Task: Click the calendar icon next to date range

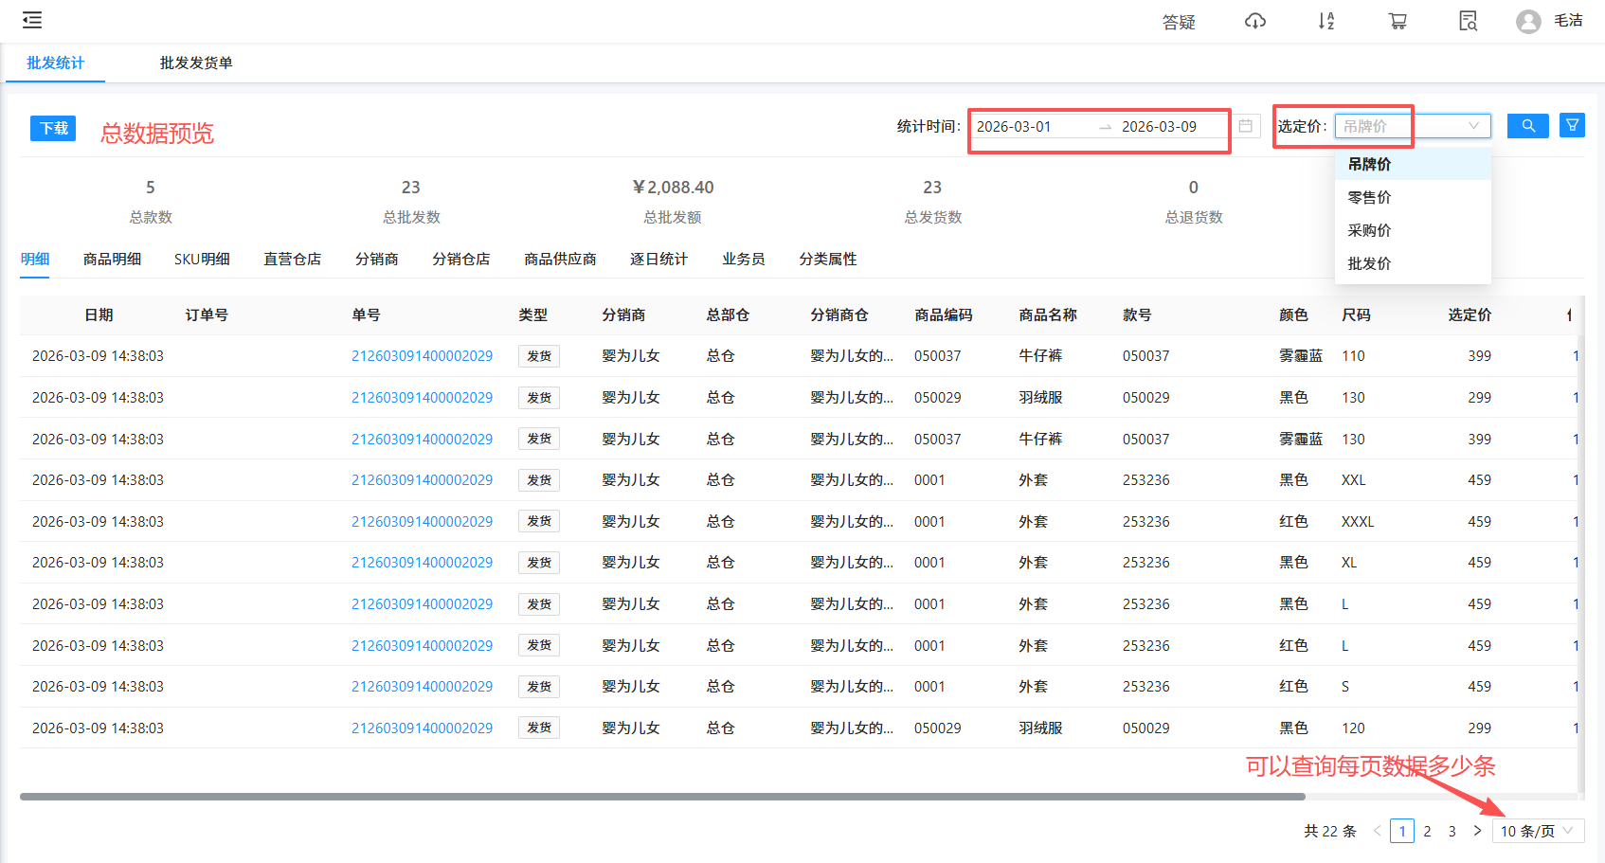Action: (1246, 125)
